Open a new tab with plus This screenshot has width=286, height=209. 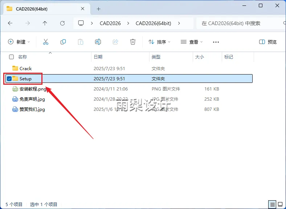pyautogui.click(x=98, y=9)
